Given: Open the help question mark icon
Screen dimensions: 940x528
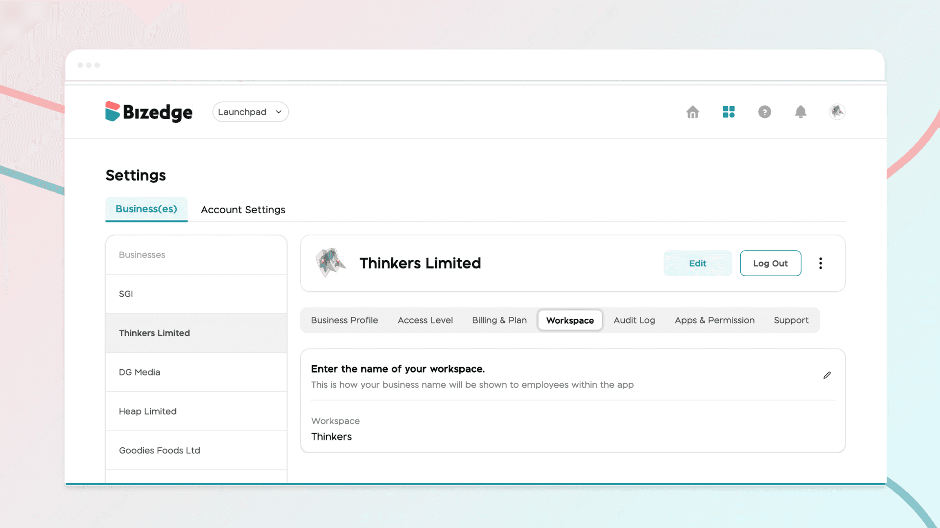Looking at the screenshot, I should point(764,112).
